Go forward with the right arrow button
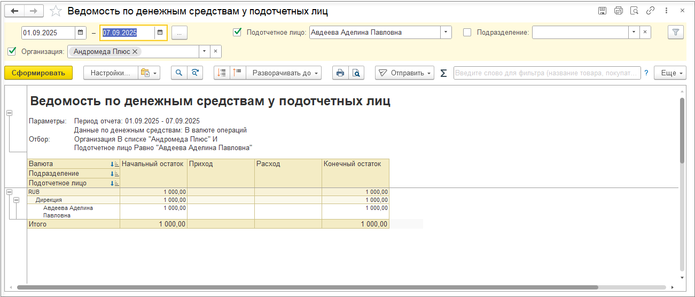The image size is (695, 297). click(x=34, y=11)
